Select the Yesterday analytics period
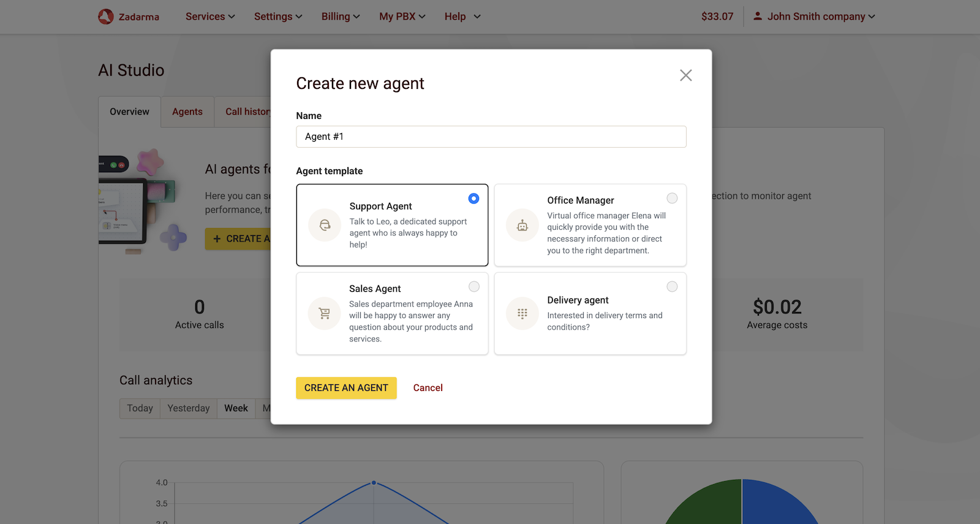Image resolution: width=980 pixels, height=524 pixels. [189, 408]
